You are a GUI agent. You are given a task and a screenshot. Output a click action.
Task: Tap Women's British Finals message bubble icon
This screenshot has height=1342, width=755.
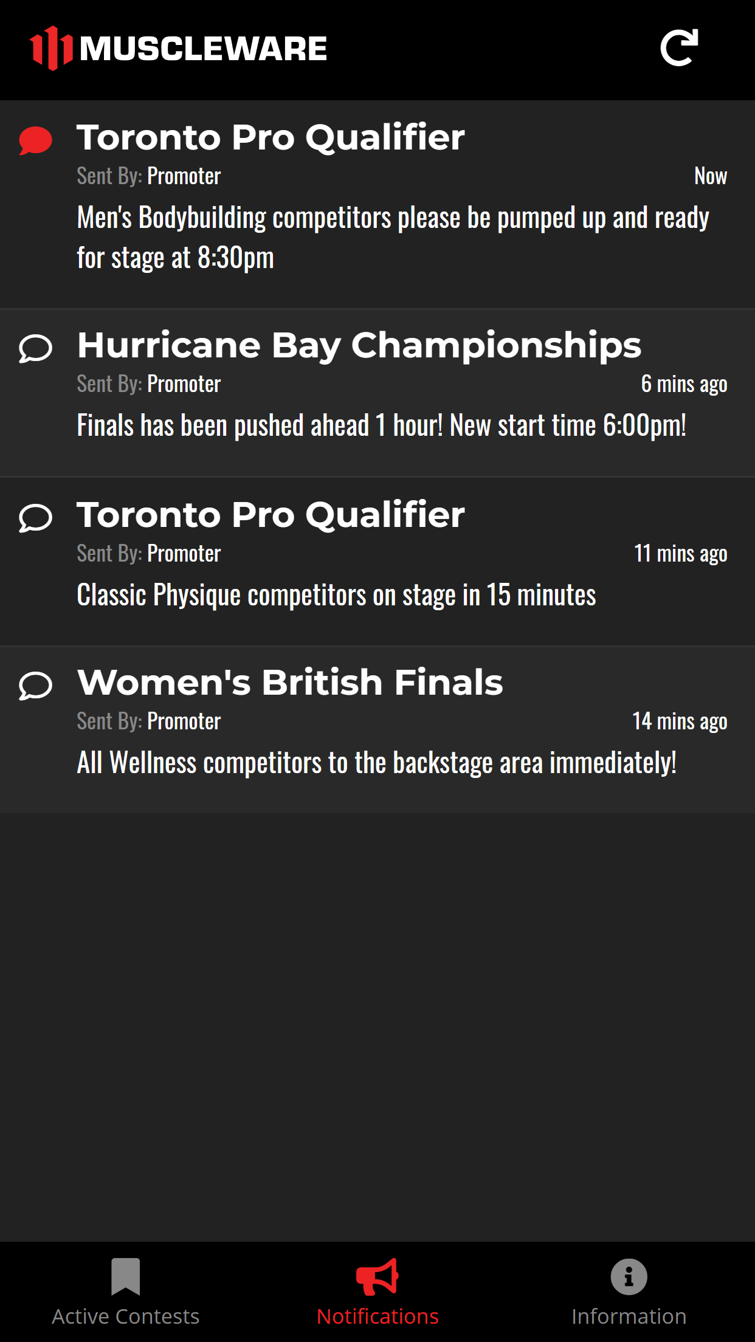(x=35, y=686)
